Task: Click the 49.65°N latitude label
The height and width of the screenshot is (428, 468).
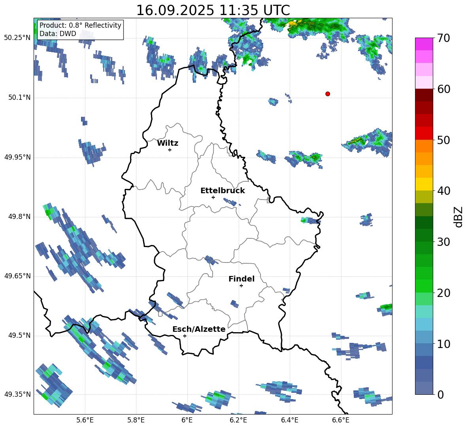Action: 17,276
